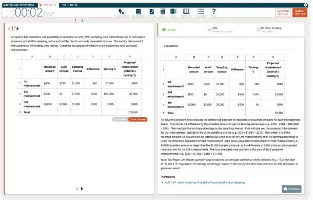Open the Notebook tool

point(138,13)
